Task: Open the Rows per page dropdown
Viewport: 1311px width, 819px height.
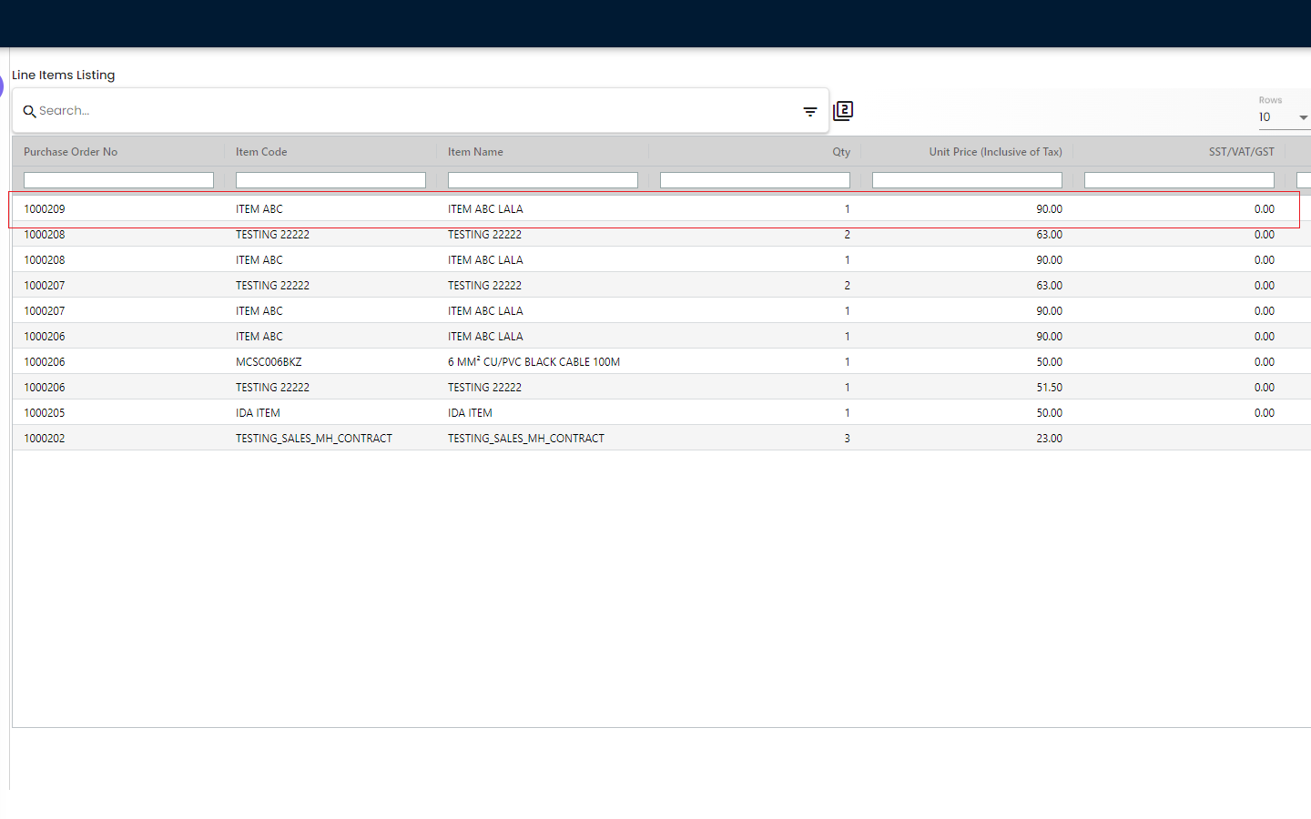Action: point(1284,117)
